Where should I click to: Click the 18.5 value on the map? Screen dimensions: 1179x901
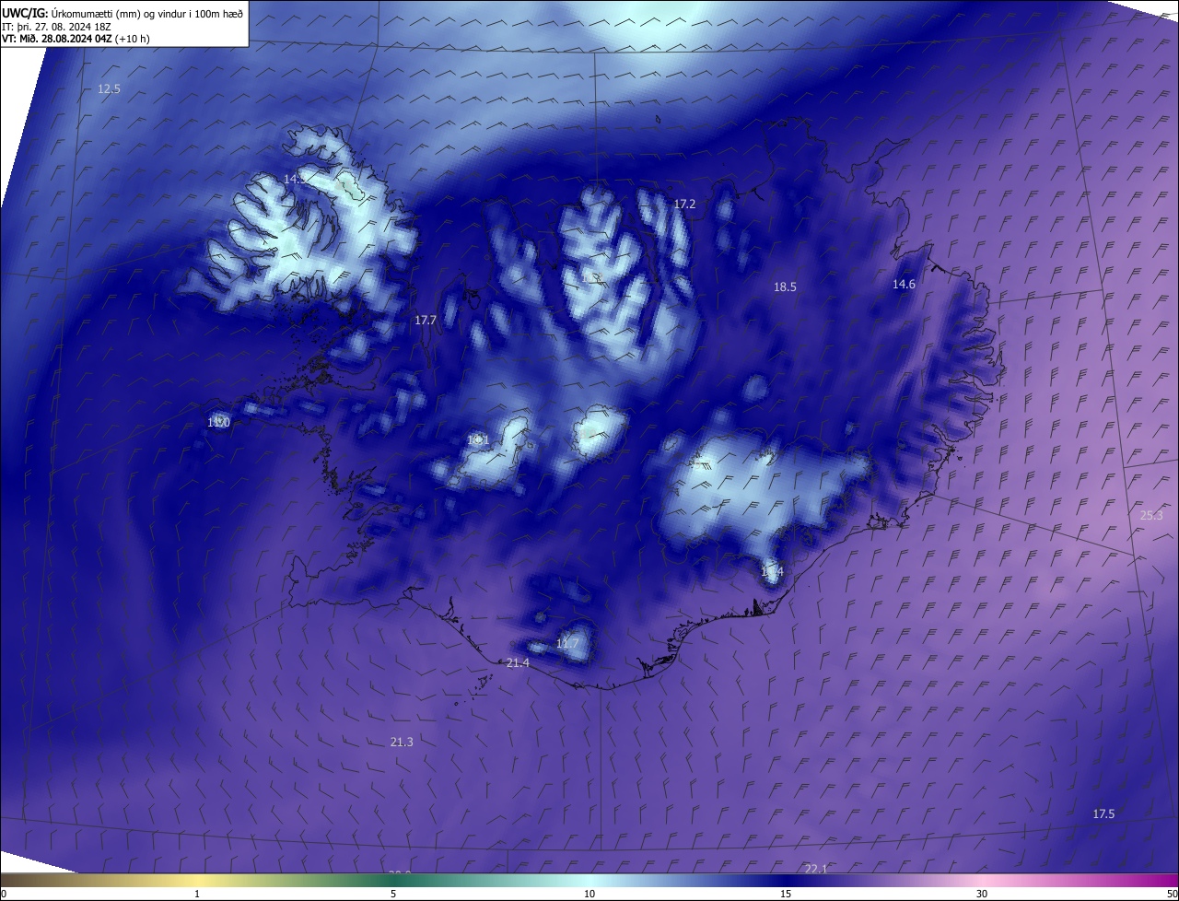pyautogui.click(x=785, y=287)
